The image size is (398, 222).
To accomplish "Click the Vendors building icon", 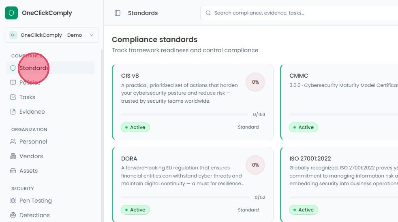I will (13, 156).
